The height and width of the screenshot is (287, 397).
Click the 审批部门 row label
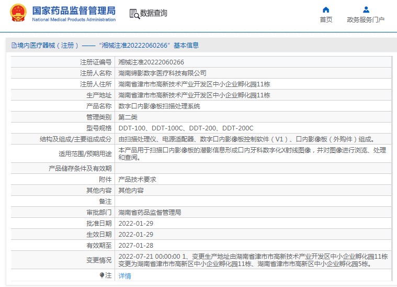[99, 213]
